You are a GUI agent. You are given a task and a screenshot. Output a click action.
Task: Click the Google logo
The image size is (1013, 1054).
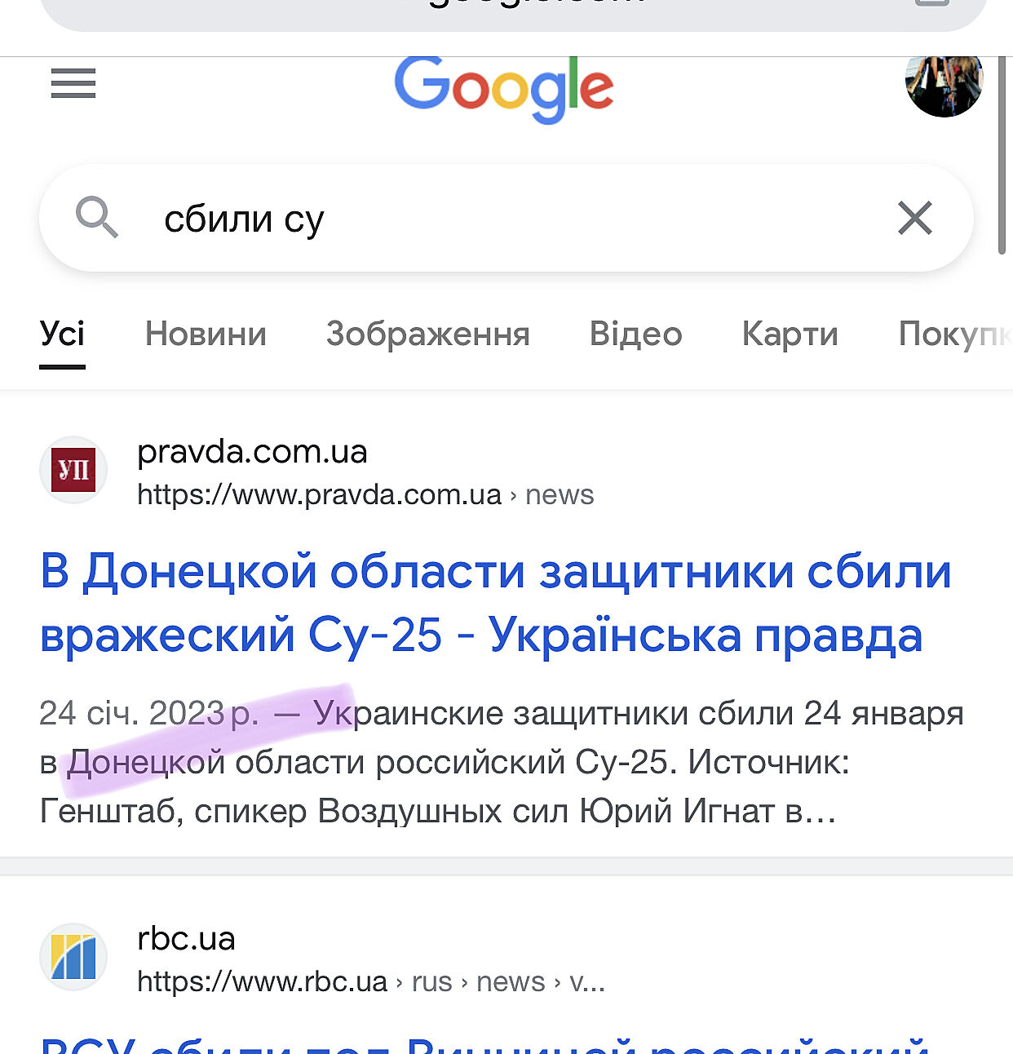point(503,89)
